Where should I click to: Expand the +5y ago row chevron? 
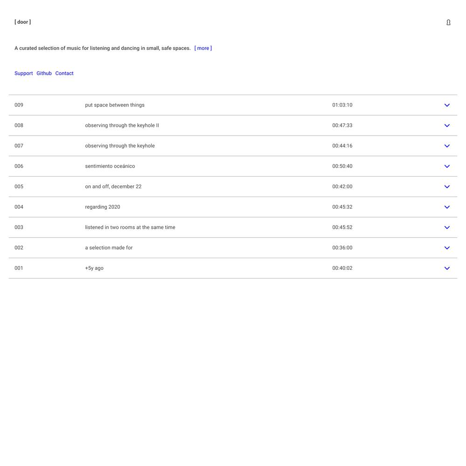[x=447, y=268]
